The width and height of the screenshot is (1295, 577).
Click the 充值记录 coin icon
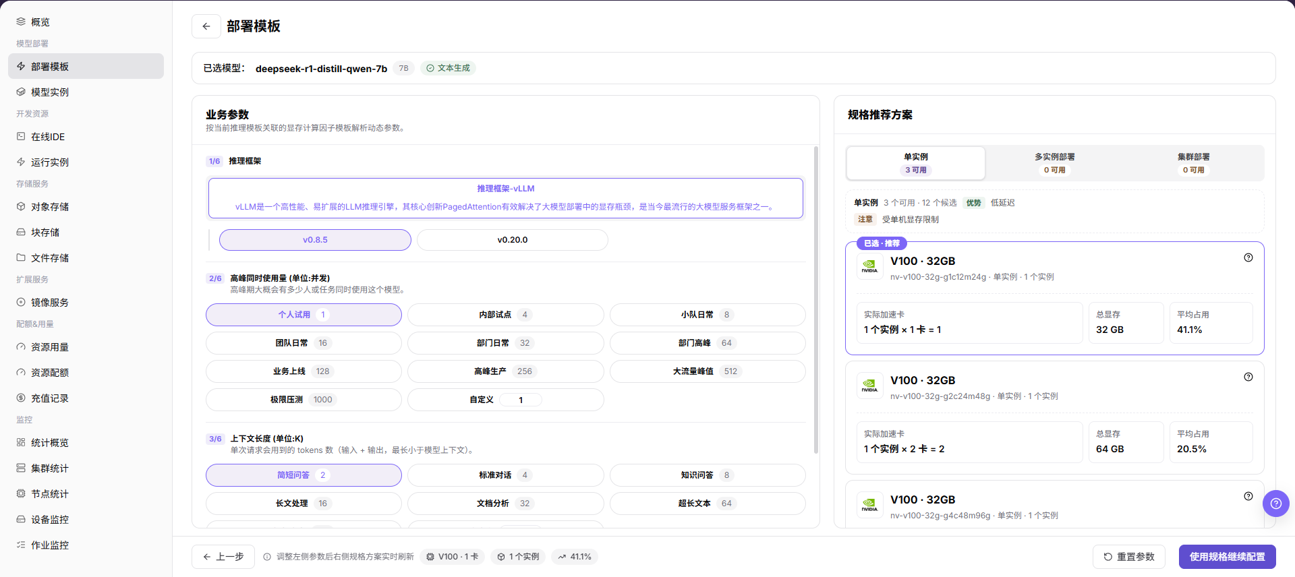21,398
